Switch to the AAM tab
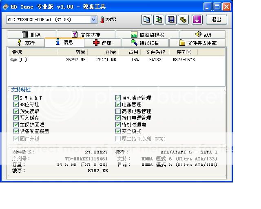 click(x=203, y=35)
